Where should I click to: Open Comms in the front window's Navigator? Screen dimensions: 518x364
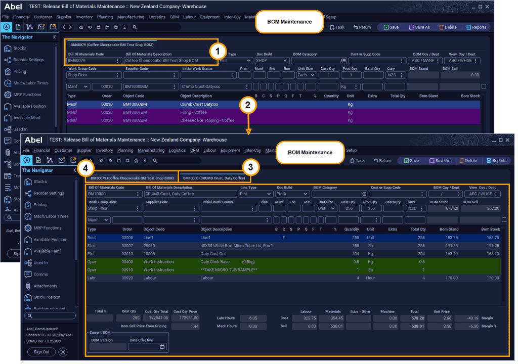coord(40,275)
